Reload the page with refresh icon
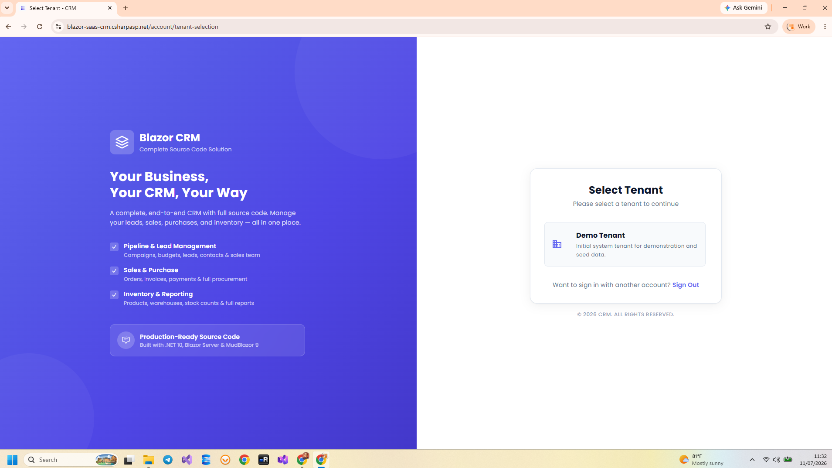This screenshot has height=468, width=832. point(40,27)
